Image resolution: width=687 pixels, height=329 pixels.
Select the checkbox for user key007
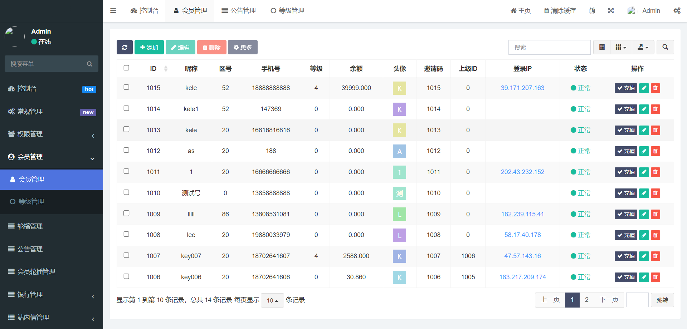[x=126, y=255]
